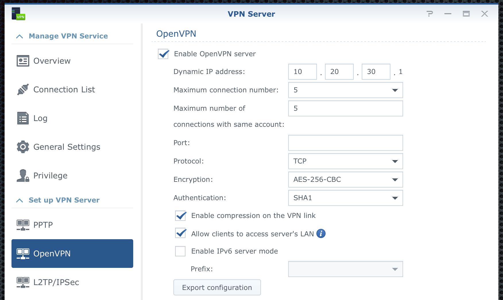Click the Dynamic IP address label
503x300 pixels.
(x=209, y=72)
